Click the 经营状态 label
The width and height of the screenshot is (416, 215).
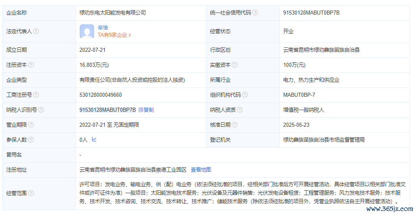pyautogui.click(x=220, y=31)
